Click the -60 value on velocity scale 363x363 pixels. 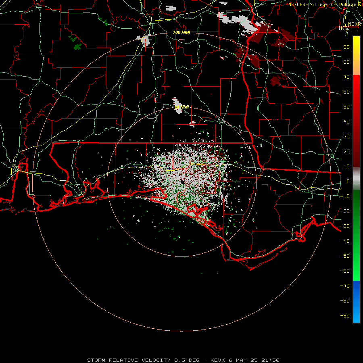(x=345, y=271)
